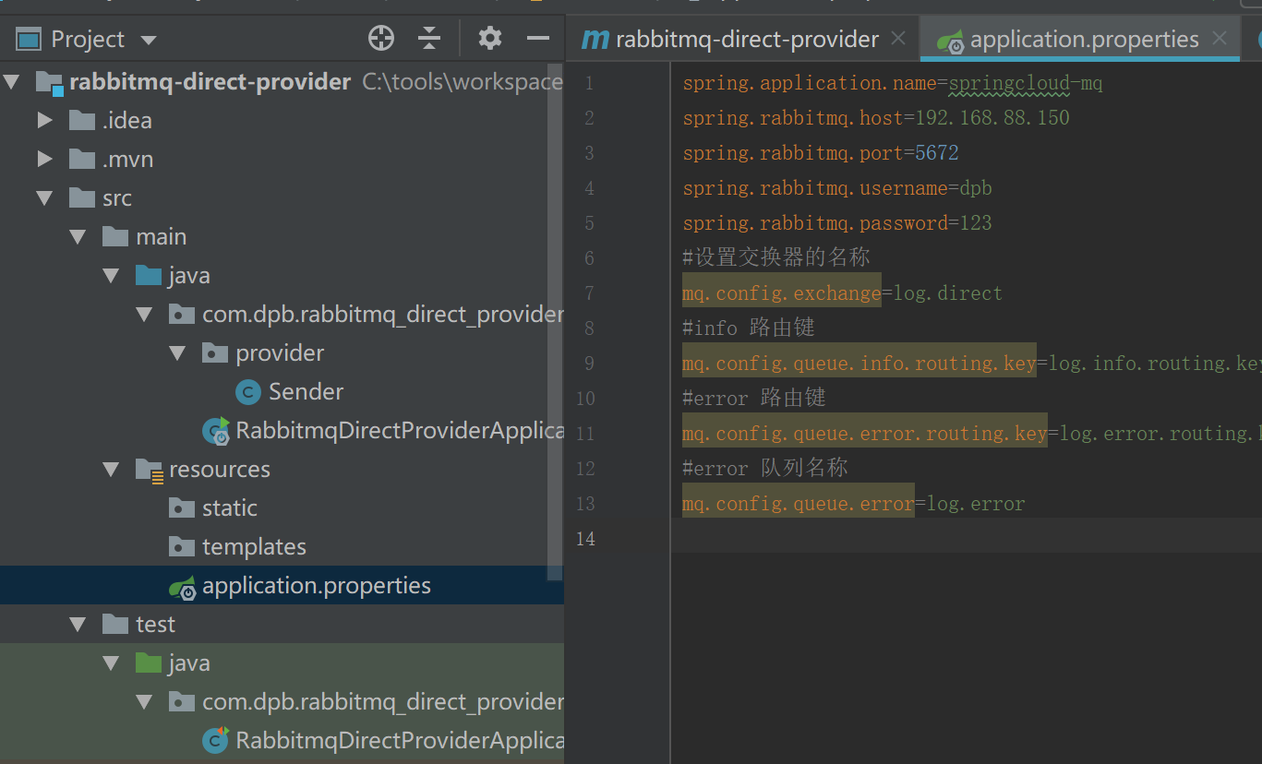Click the rabbitmq-direct-provider module icon in tree
Viewport: 1262px width, 764px height.
click(x=49, y=82)
